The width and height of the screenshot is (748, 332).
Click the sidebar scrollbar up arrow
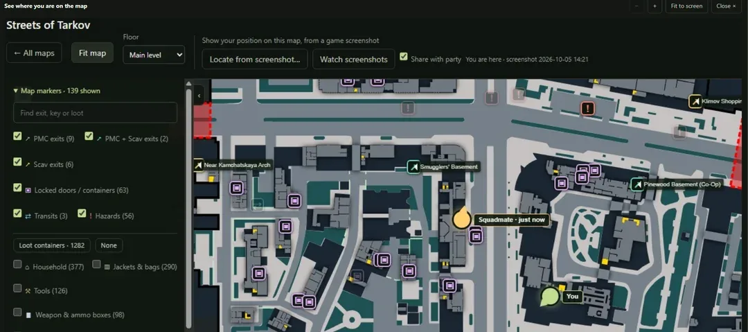pos(189,84)
